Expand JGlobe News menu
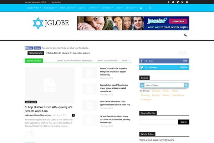The width and height of the screenshot is (214, 143). pyautogui.click(x=34, y=8)
